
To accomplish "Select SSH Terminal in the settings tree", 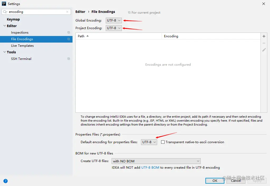I will click(21, 59).
